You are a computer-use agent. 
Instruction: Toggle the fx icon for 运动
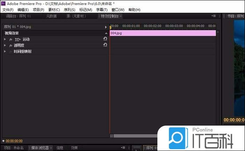click(11, 40)
